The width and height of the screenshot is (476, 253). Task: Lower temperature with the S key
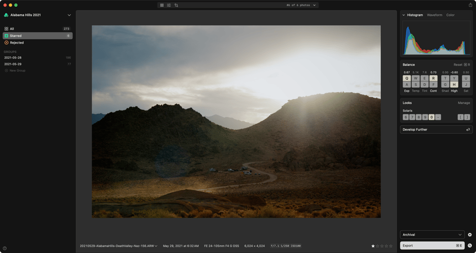tap(416, 85)
